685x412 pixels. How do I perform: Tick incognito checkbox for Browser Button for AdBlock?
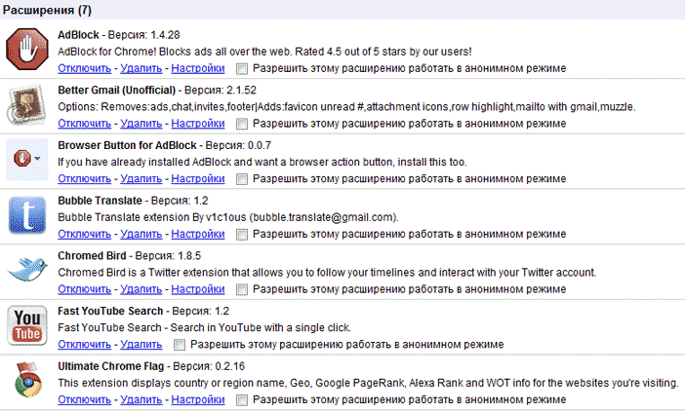(242, 179)
